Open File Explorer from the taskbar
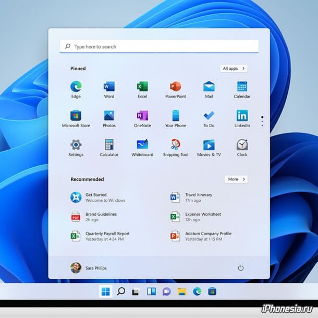Screen dimensions: 318x318 tap(182, 291)
